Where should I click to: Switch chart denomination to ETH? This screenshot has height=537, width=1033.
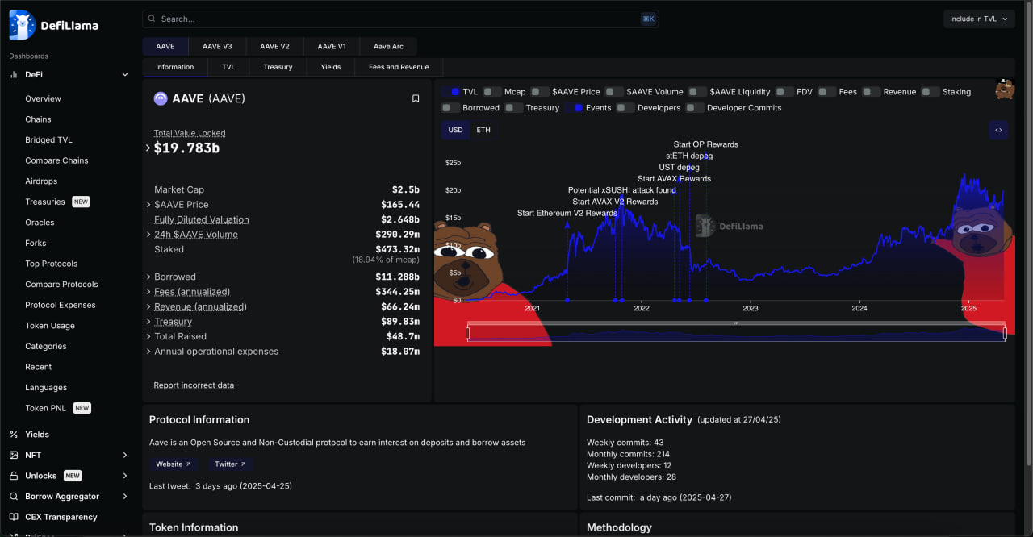point(483,130)
